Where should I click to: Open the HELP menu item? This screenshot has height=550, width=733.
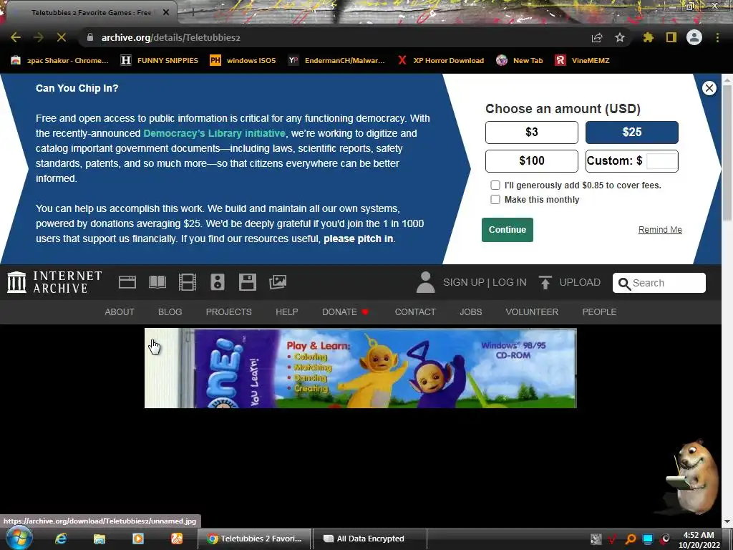tap(286, 312)
